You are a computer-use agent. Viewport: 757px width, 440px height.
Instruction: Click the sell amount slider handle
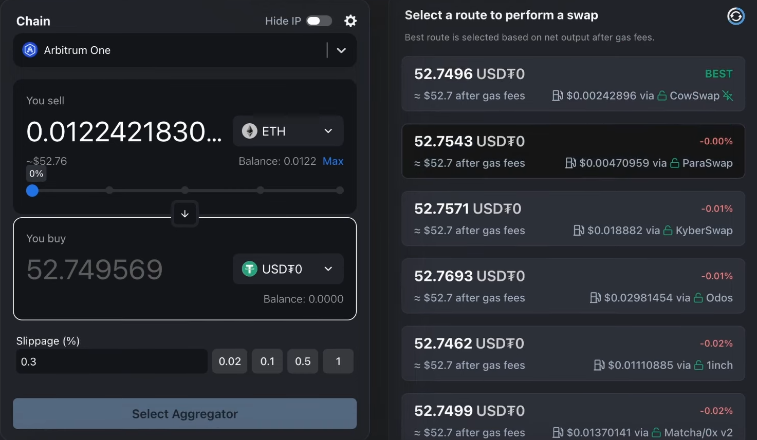coord(32,191)
